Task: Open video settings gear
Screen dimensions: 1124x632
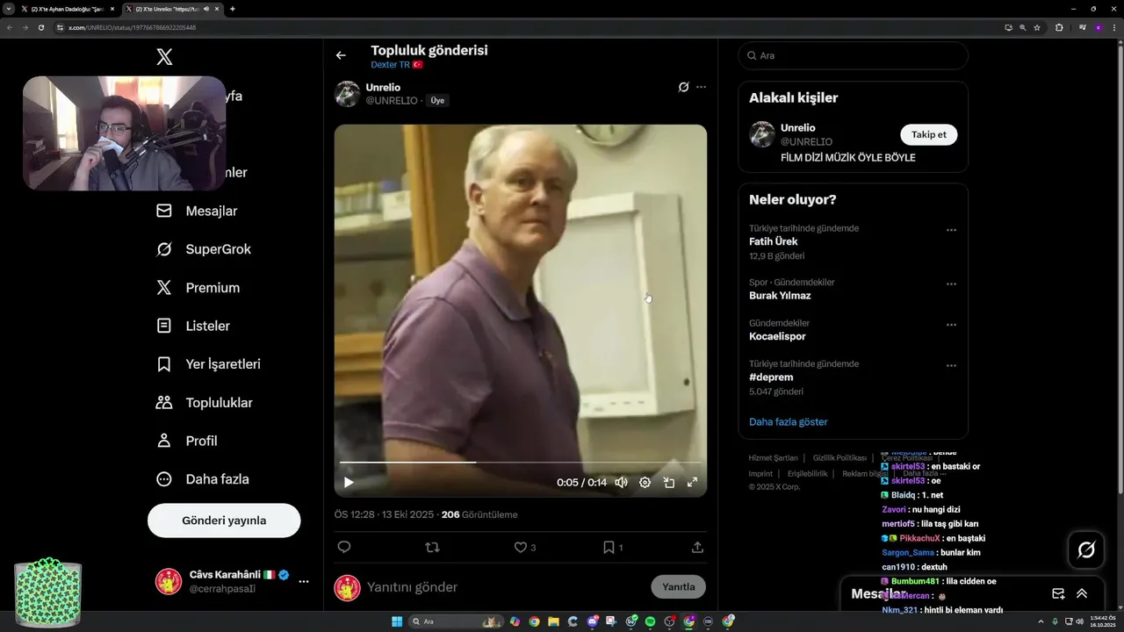Action: click(x=645, y=482)
